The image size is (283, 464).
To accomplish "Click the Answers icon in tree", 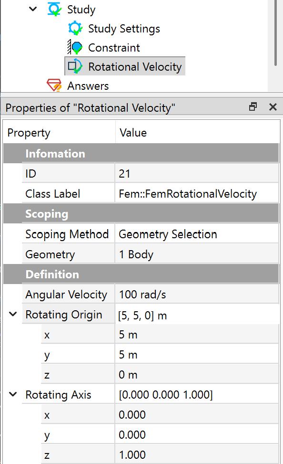I will point(54,85).
